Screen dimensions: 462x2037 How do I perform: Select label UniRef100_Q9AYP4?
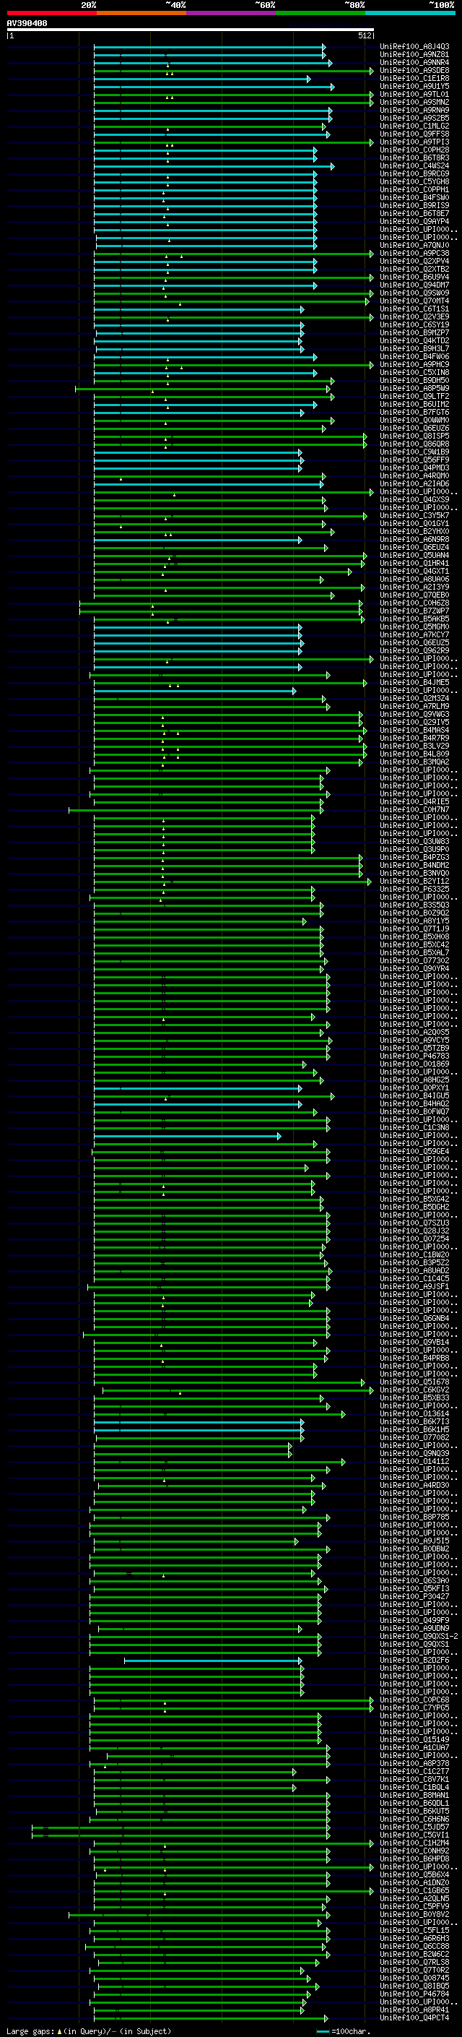[x=414, y=221]
